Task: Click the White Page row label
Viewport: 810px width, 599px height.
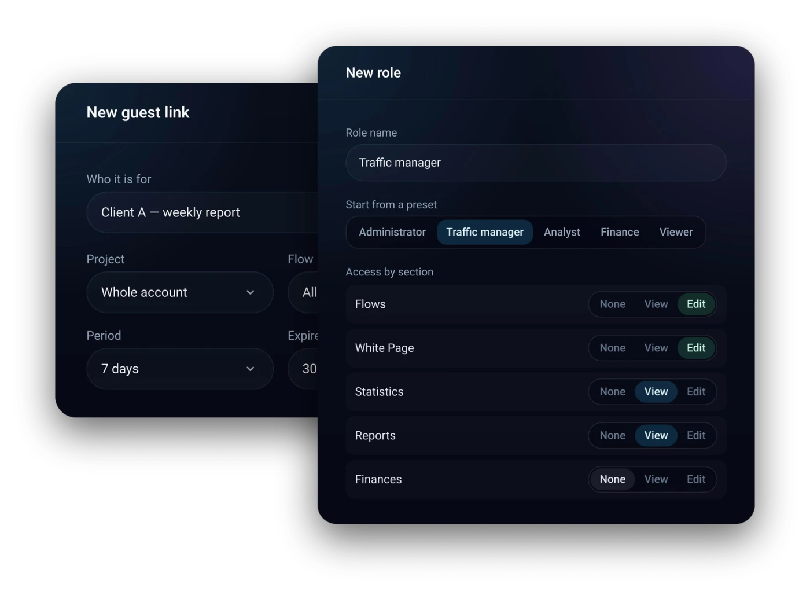Action: click(x=385, y=348)
